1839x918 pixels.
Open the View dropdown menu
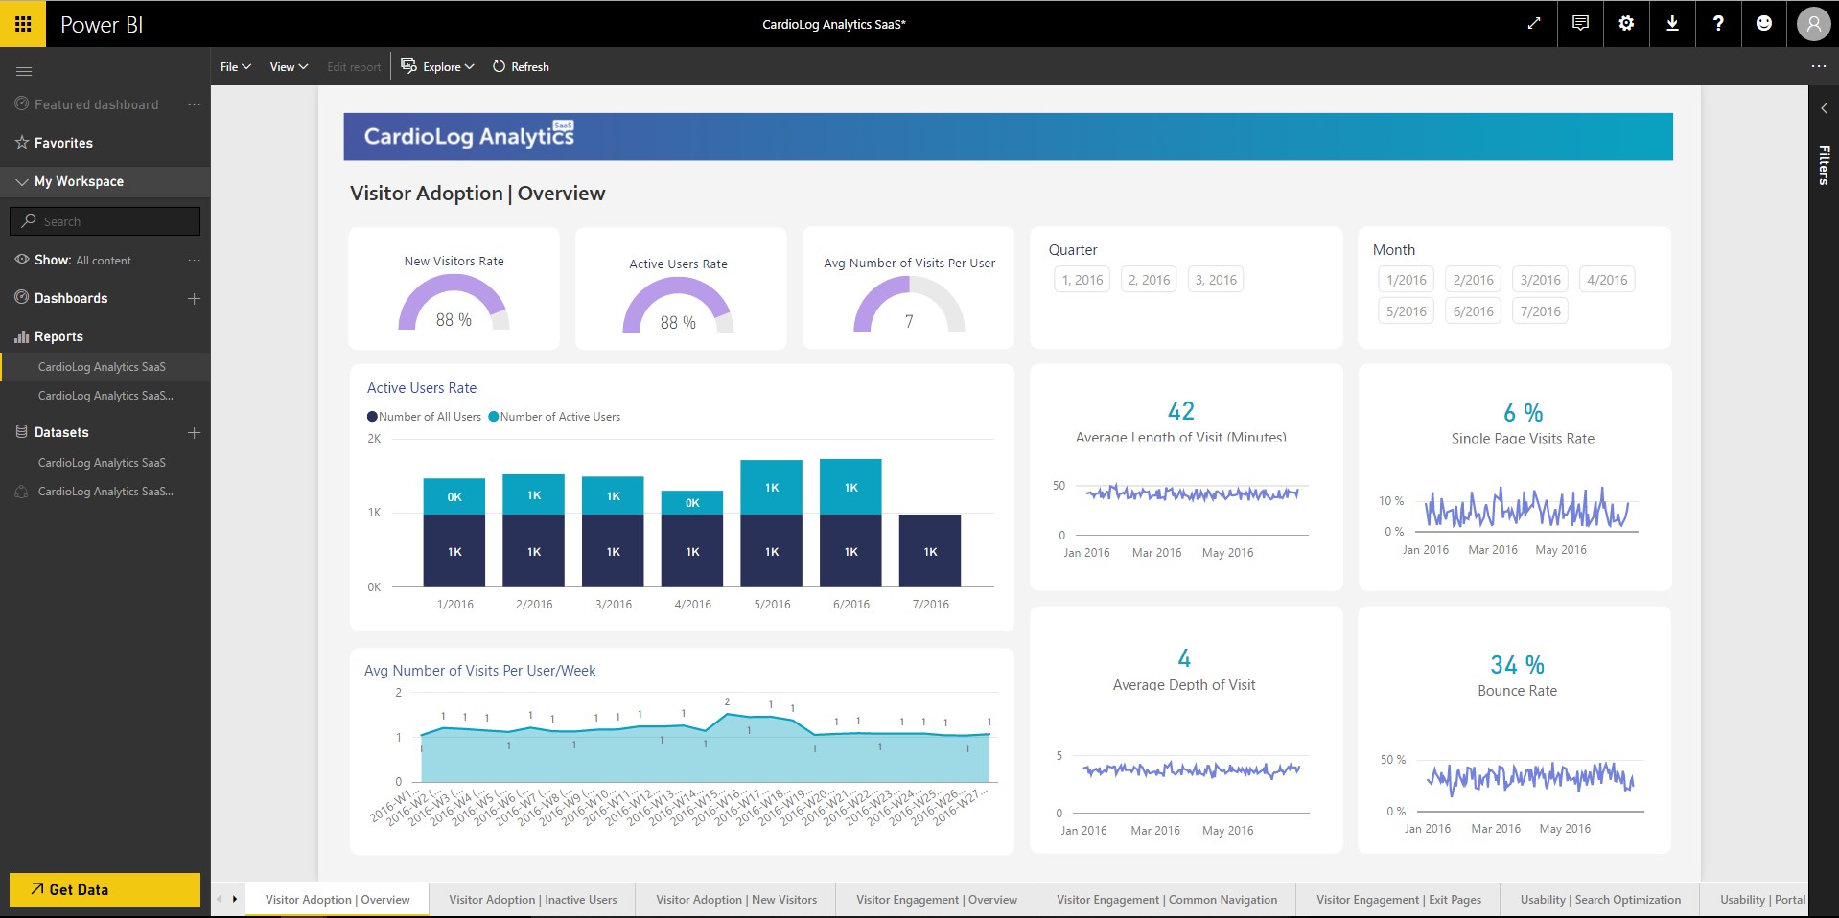[289, 66]
